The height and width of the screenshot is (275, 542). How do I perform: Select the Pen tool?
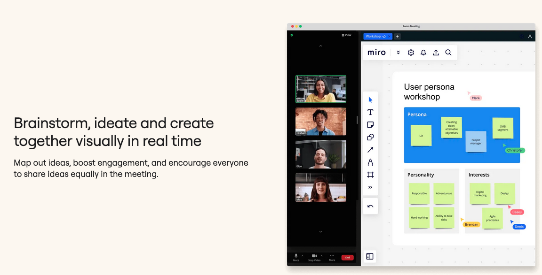[370, 162]
